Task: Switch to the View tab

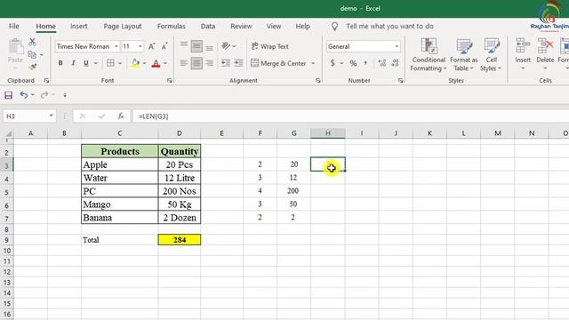Action: tap(274, 26)
